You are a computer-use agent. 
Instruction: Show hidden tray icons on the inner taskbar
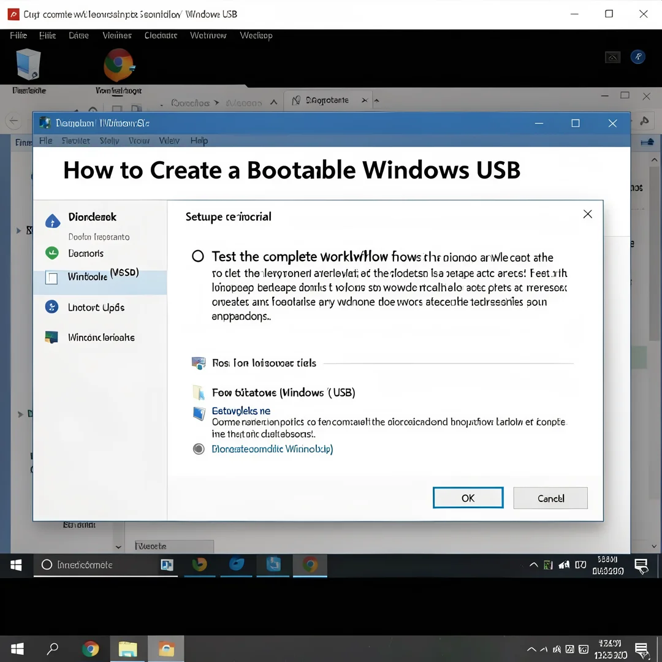click(534, 565)
